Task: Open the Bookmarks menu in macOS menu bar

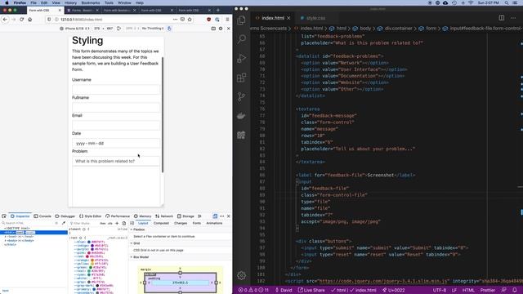Action: (91, 2)
